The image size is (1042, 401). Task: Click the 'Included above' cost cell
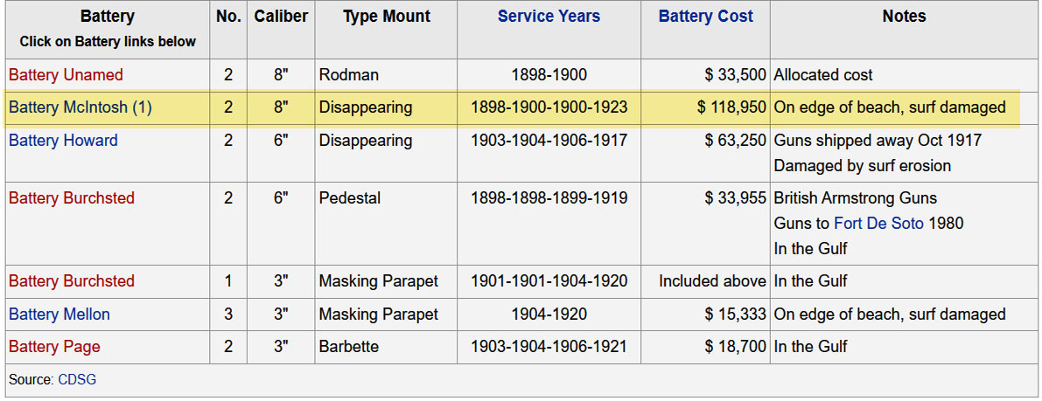click(x=712, y=281)
